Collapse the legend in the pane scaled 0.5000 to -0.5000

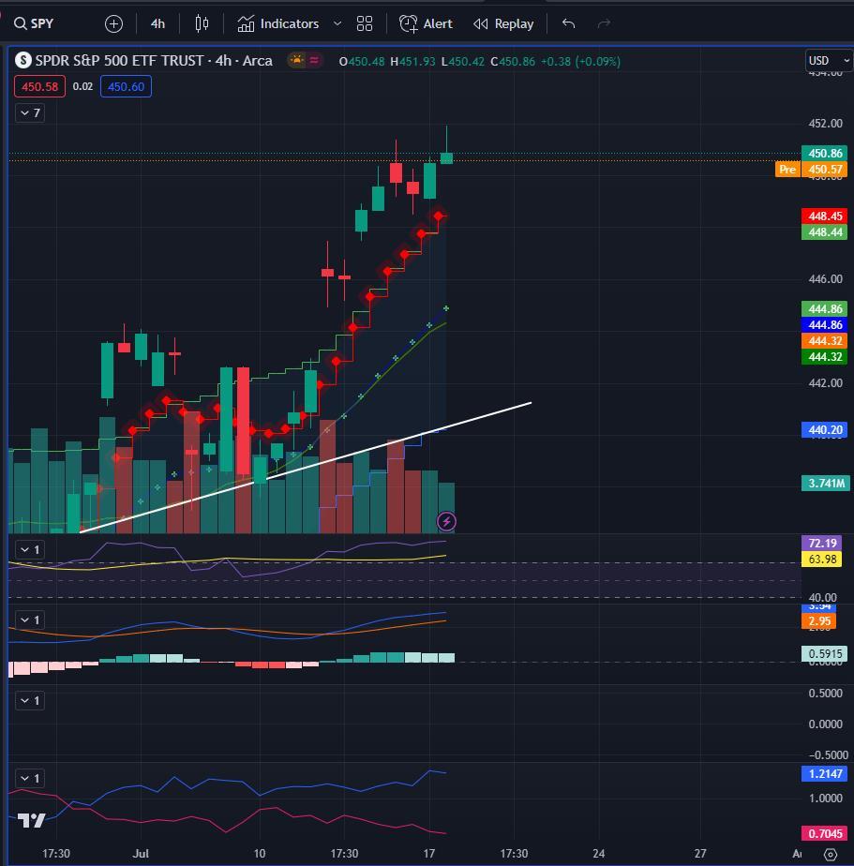30,701
